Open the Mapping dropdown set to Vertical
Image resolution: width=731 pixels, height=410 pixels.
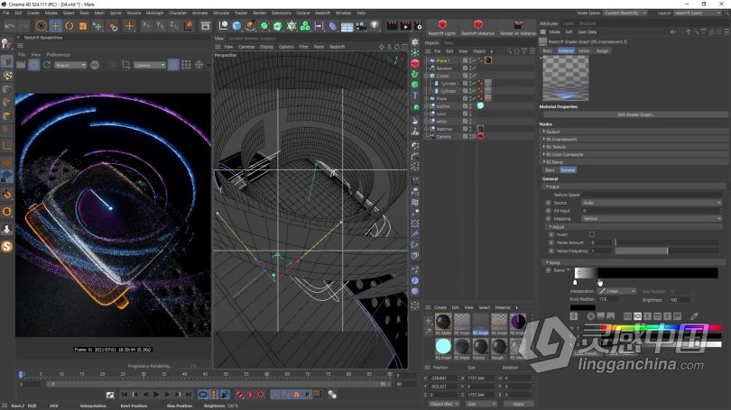(652, 219)
